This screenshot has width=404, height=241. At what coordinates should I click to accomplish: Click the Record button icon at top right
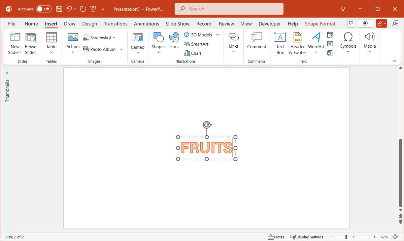365,23
